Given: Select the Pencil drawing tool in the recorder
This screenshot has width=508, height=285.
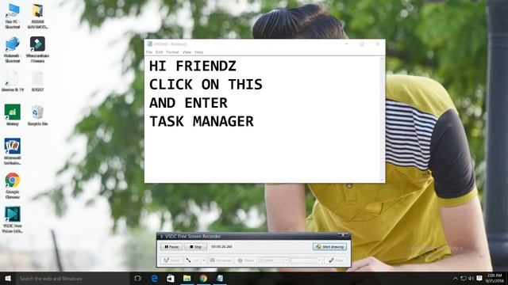Looking at the screenshot, I should pos(171,260).
